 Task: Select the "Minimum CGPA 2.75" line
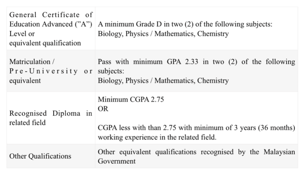pos(131,99)
